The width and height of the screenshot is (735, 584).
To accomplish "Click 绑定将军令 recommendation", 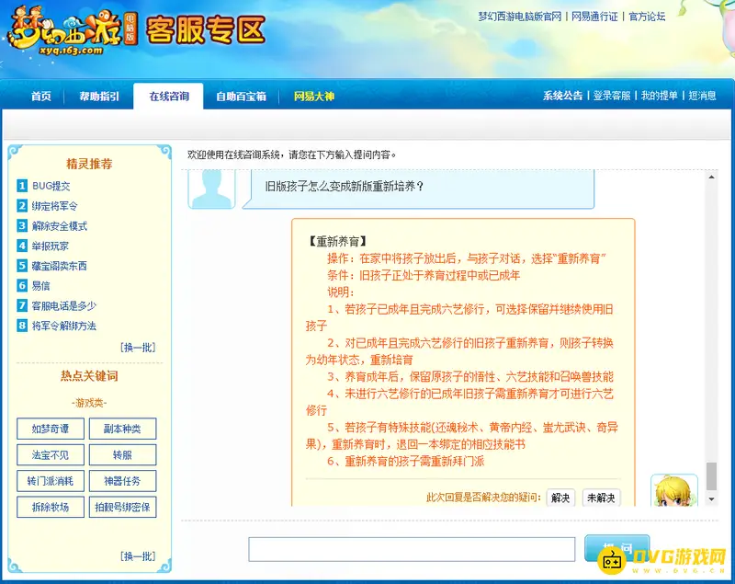I will point(55,206).
